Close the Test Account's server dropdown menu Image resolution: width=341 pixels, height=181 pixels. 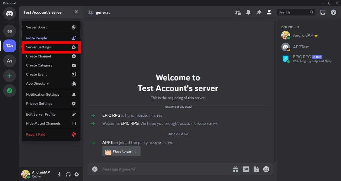coord(76,12)
